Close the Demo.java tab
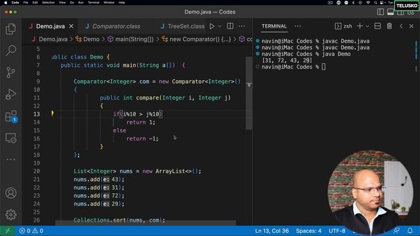Viewport: 420px width, 236px height. point(72,26)
